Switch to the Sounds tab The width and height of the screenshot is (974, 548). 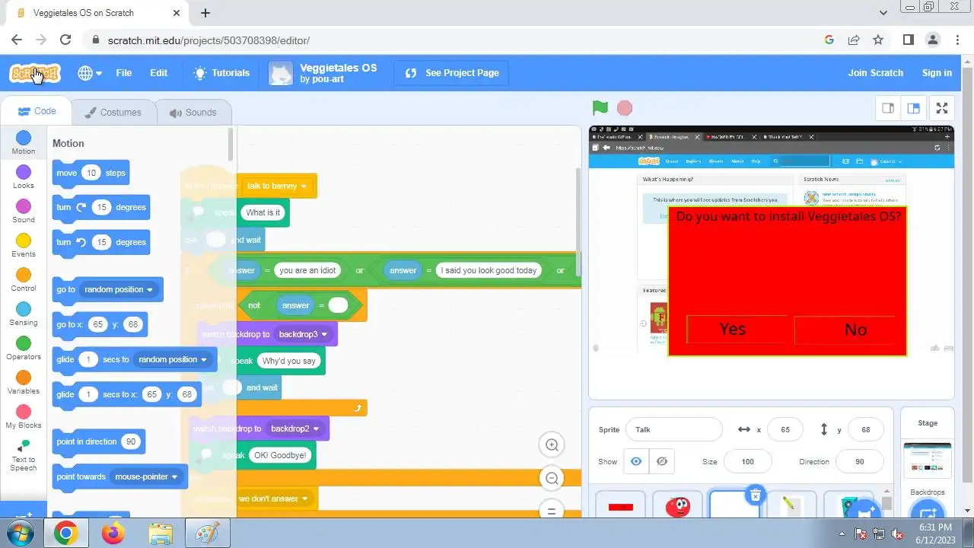coord(193,112)
